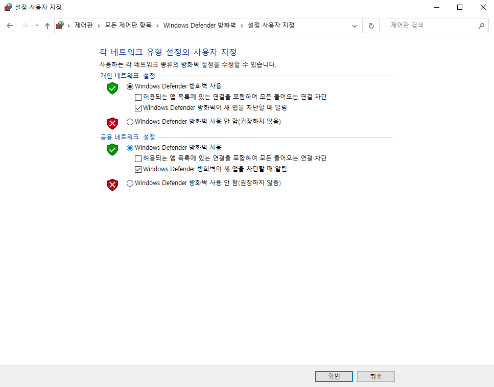Expand chevron before 제어판 breadcrumb

(x=68, y=26)
